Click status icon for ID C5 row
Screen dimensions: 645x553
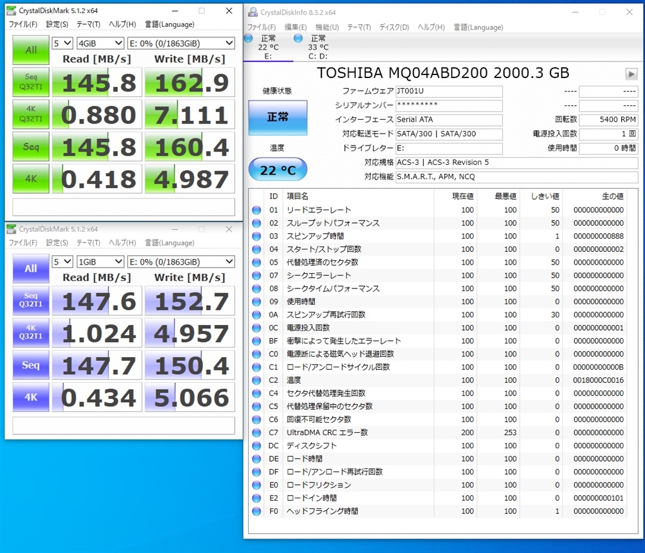click(257, 406)
